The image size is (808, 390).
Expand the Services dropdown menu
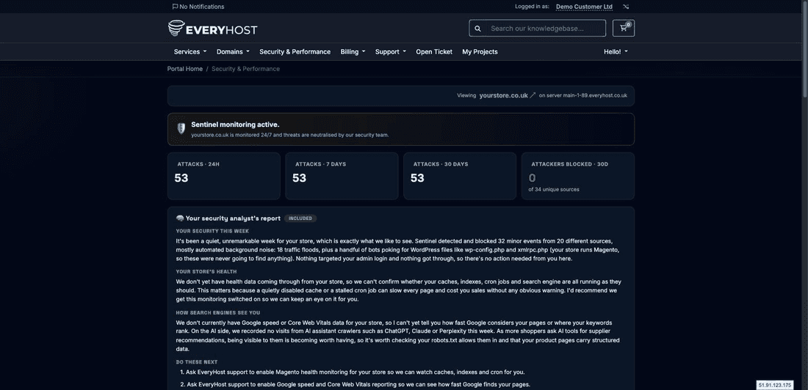click(x=190, y=51)
